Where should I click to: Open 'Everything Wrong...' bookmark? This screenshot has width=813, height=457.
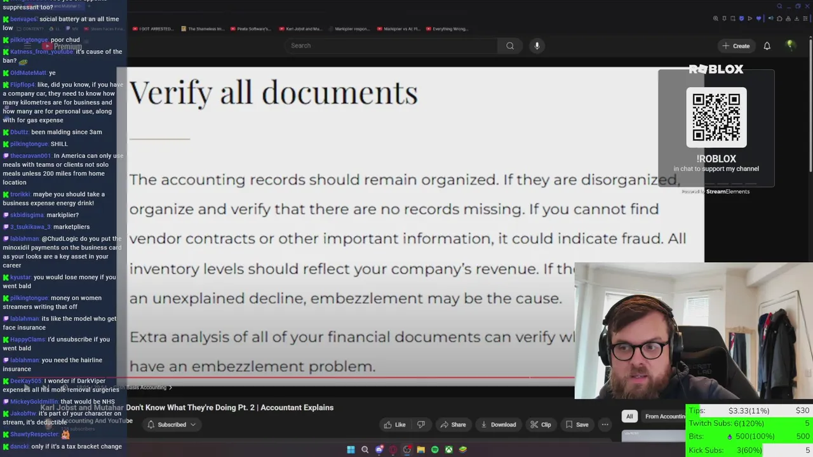(x=448, y=29)
